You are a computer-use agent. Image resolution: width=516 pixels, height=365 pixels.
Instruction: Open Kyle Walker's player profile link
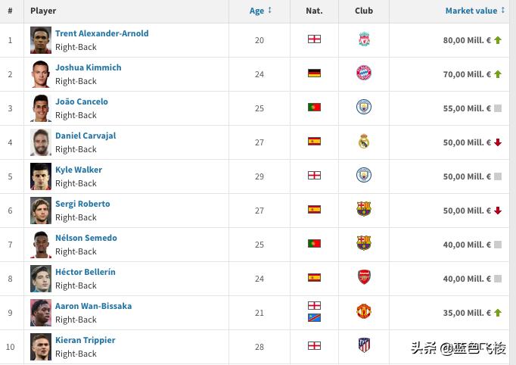click(x=79, y=170)
